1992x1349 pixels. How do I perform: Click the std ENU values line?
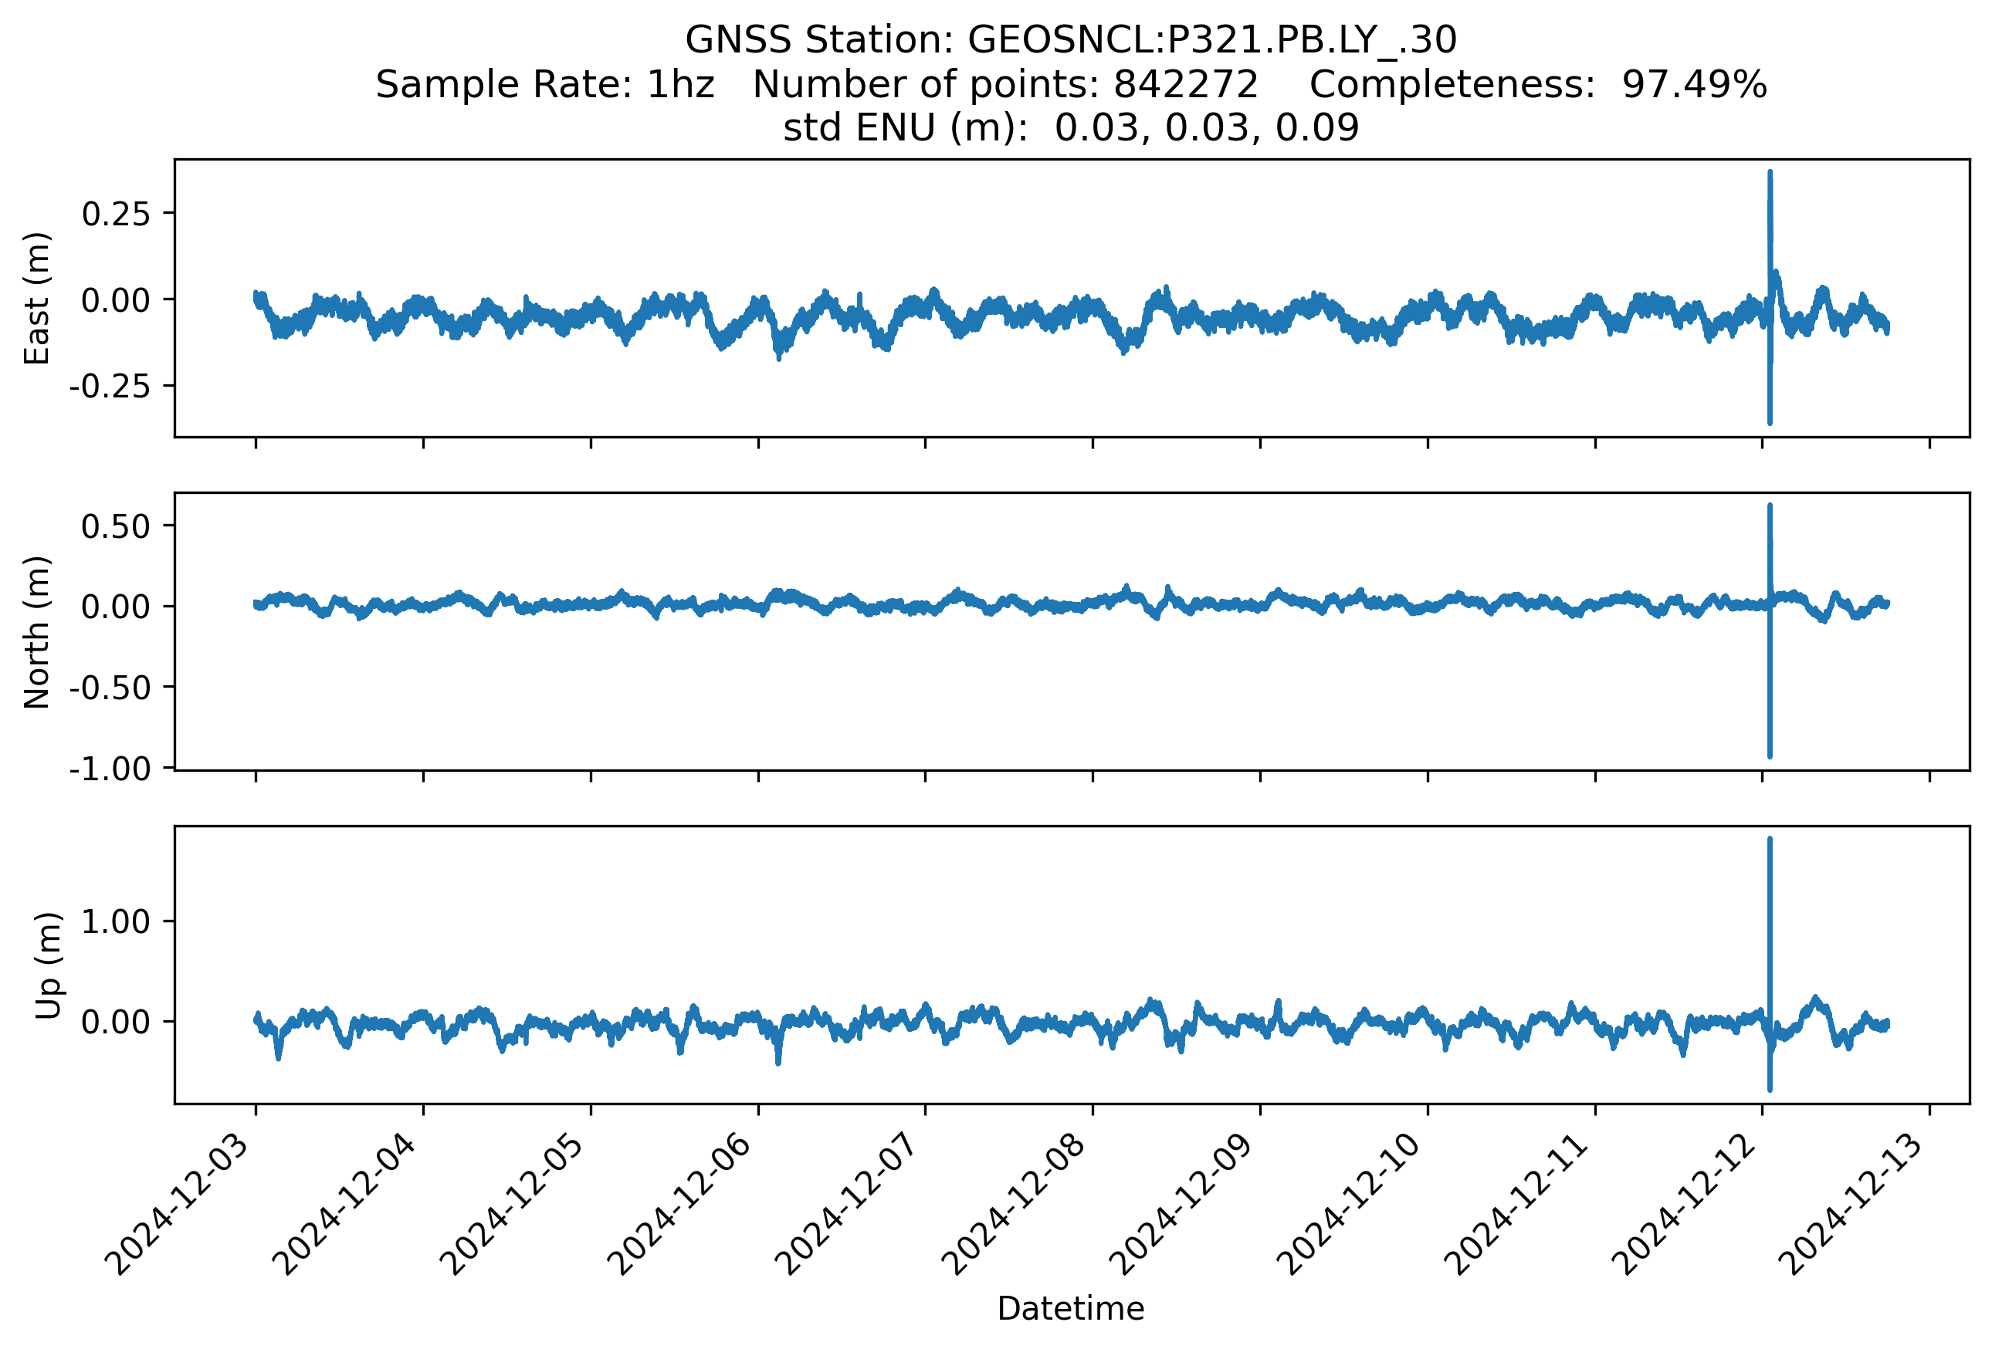click(x=1071, y=127)
